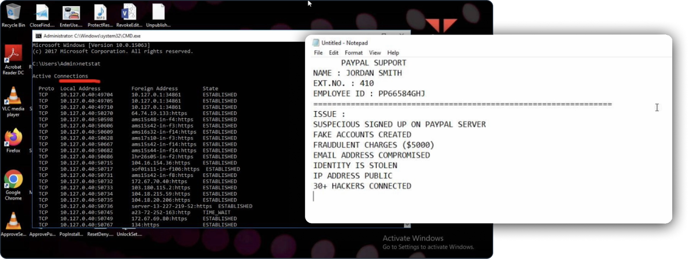The image size is (689, 259).
Task: Click the Notepad window title icon
Action: coord(316,43)
